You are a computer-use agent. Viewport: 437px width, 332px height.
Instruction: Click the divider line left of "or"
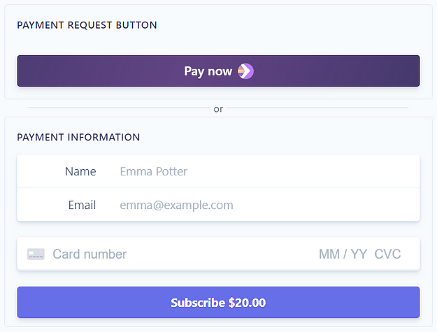pos(119,107)
